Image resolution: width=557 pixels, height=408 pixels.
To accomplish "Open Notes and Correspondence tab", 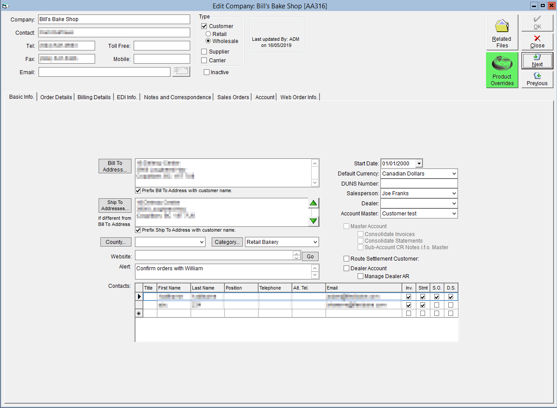I will click(x=177, y=97).
